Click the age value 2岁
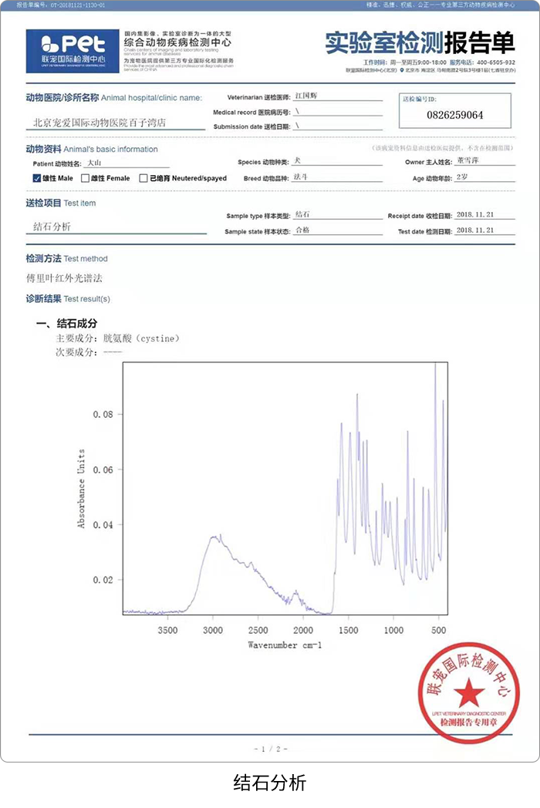Image resolution: width=540 pixels, height=808 pixels. point(462,177)
